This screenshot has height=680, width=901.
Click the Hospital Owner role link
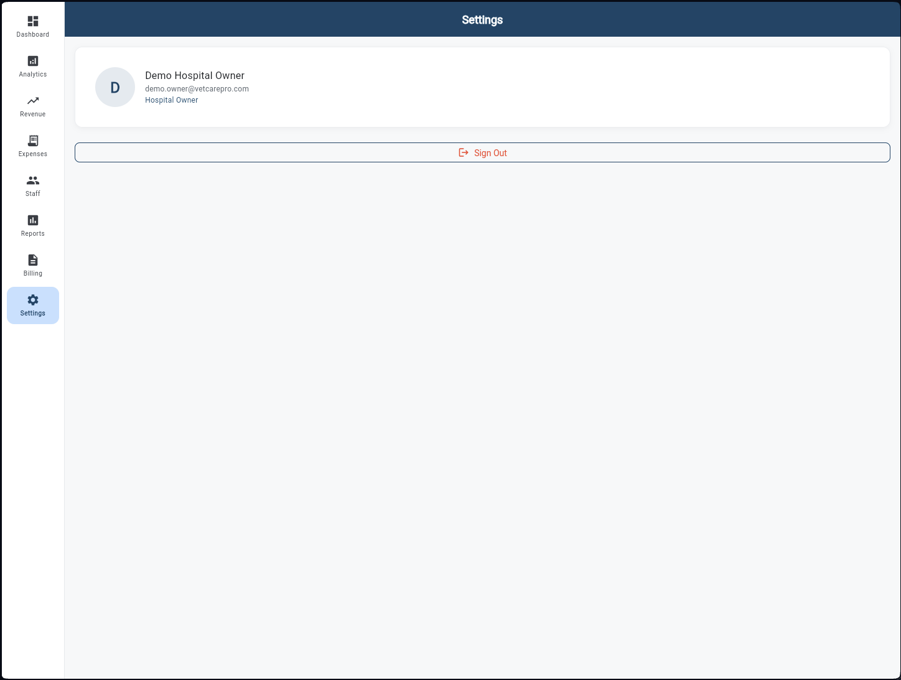[x=171, y=100]
